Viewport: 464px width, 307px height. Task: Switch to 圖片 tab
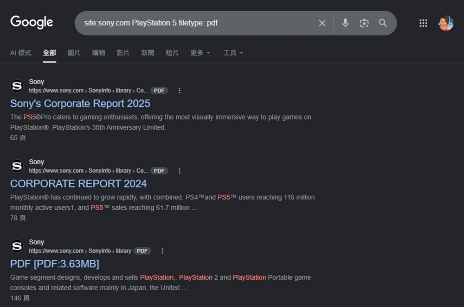[x=74, y=53]
